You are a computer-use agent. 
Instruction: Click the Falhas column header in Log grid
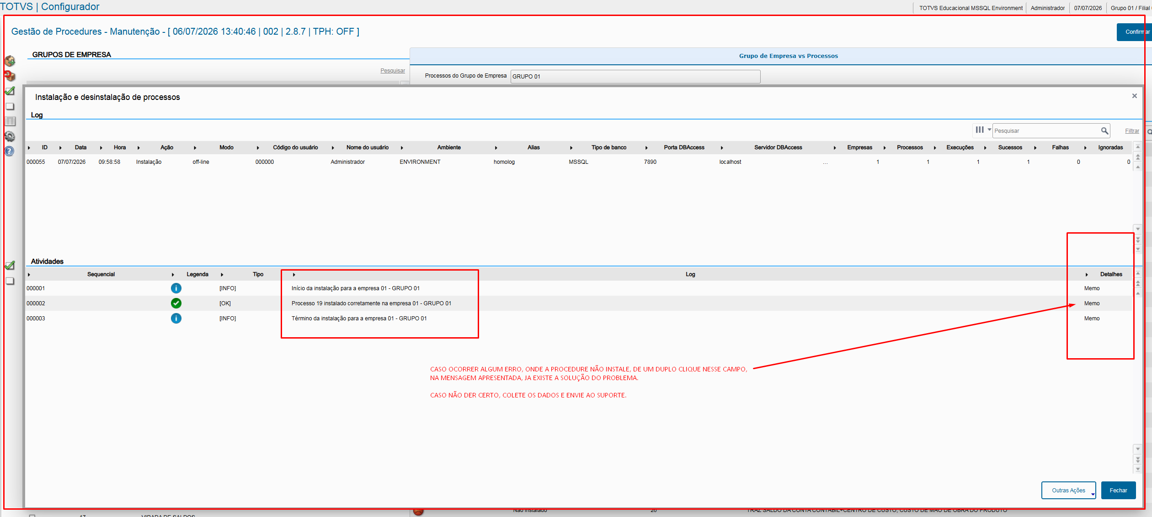click(1060, 147)
